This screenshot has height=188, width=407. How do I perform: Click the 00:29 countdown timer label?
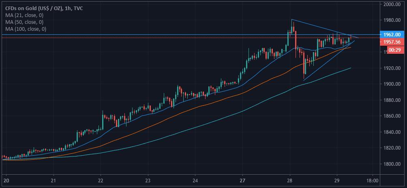tap(395, 50)
